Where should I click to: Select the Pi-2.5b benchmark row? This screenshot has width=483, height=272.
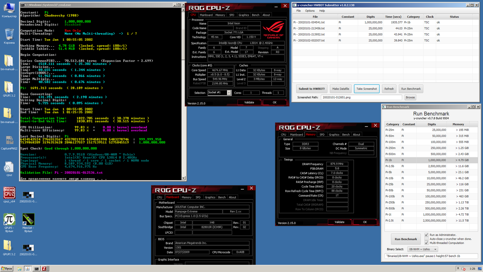(x=431, y=166)
